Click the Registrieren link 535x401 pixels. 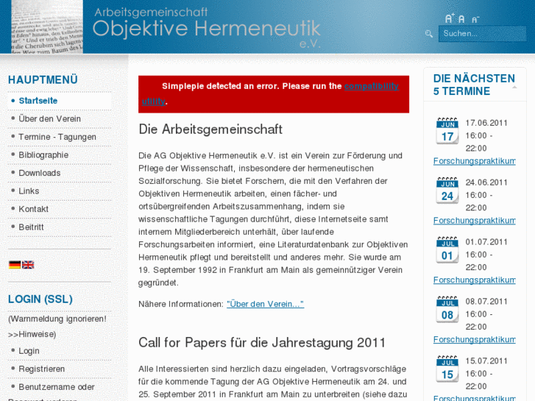click(x=41, y=369)
